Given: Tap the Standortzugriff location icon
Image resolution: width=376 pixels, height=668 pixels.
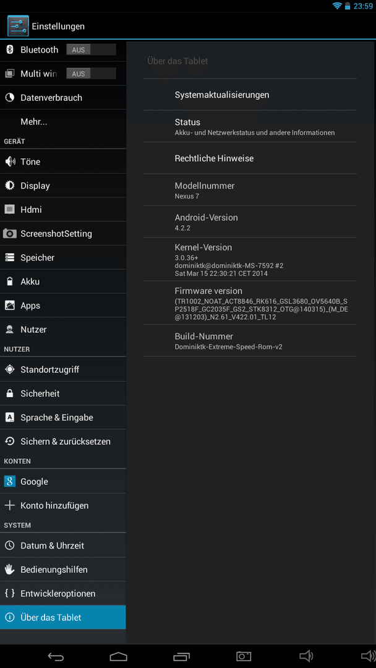Looking at the screenshot, I should coord(9,369).
